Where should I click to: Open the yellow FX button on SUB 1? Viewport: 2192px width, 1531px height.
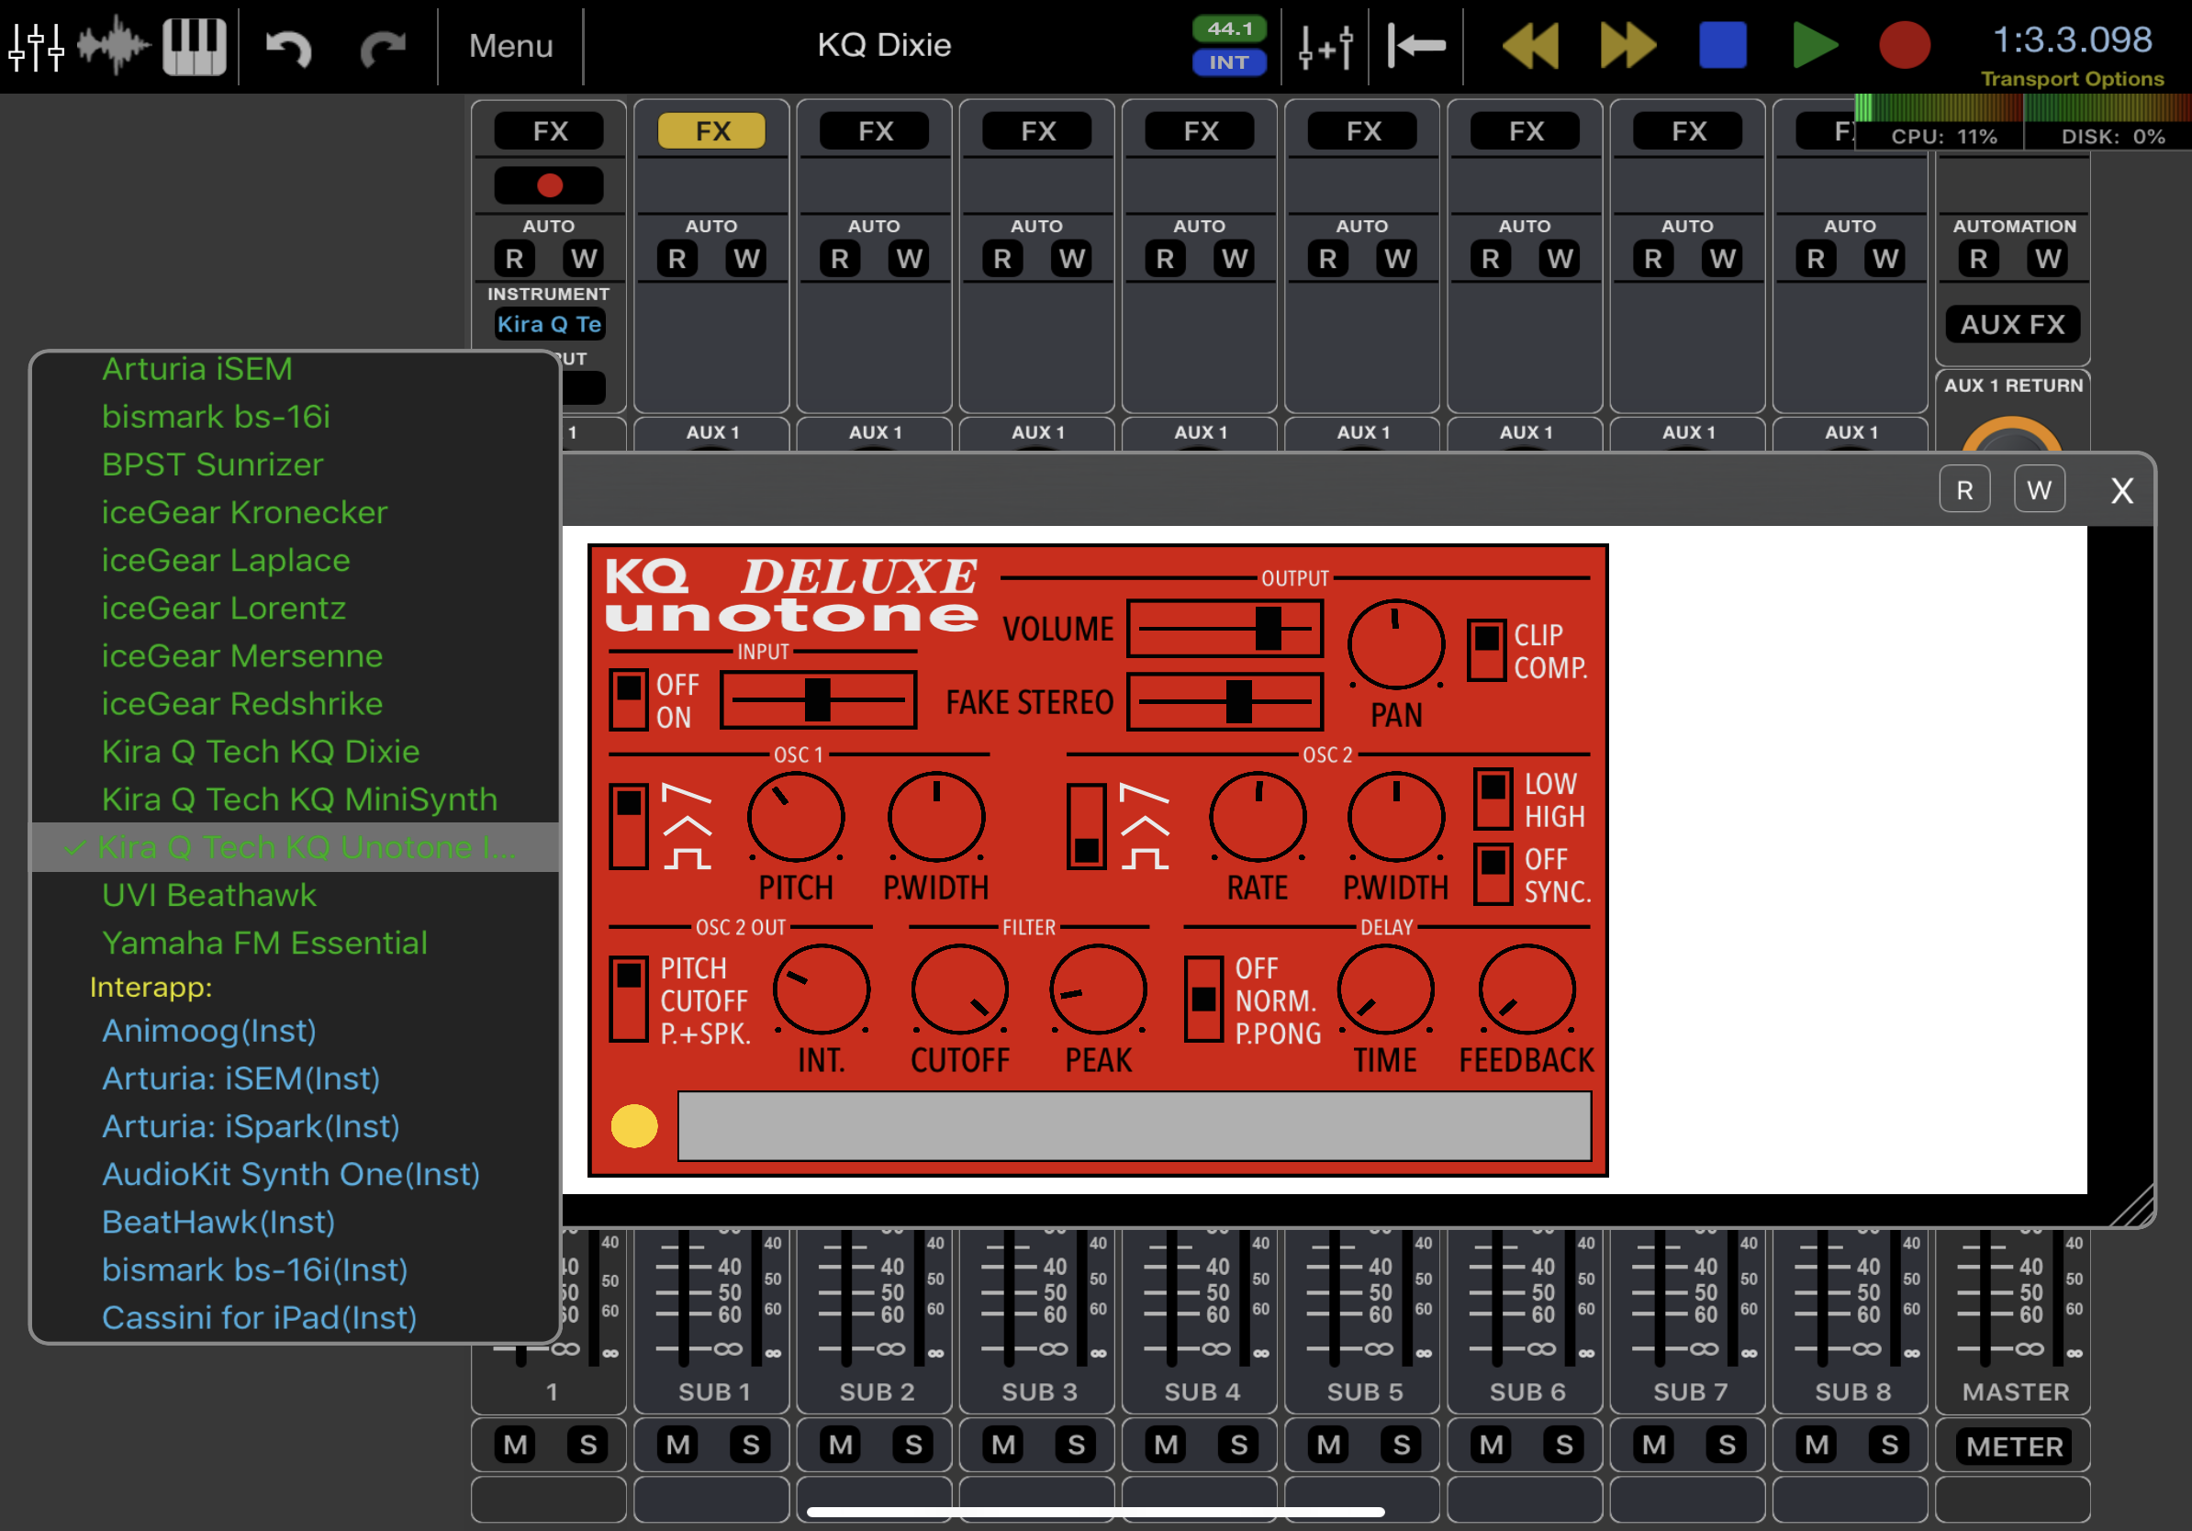click(711, 130)
